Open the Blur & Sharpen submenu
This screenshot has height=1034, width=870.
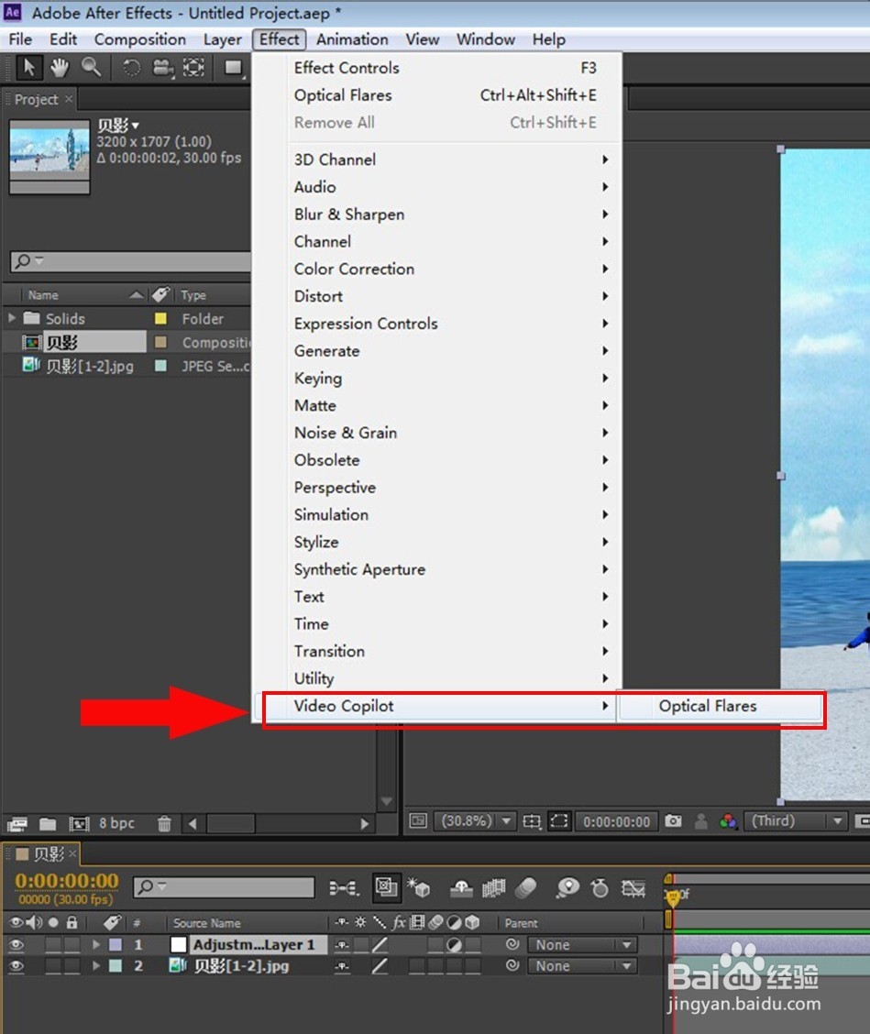[x=450, y=214]
